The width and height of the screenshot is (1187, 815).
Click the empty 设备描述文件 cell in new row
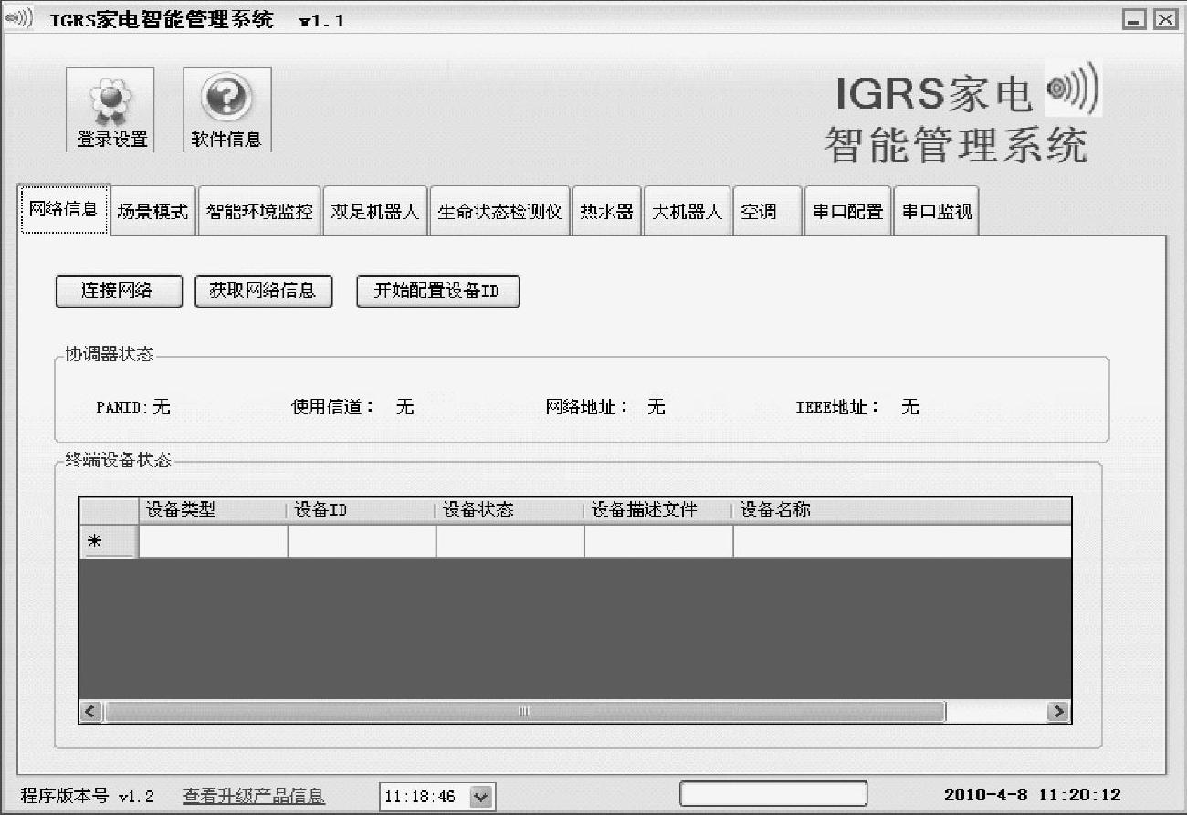pos(658,541)
